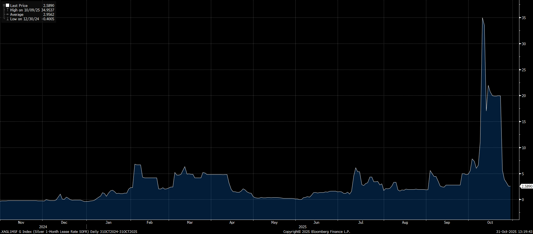Select the Low on 12/30/24 legend row
This screenshot has height=234, width=533.
[25, 19]
